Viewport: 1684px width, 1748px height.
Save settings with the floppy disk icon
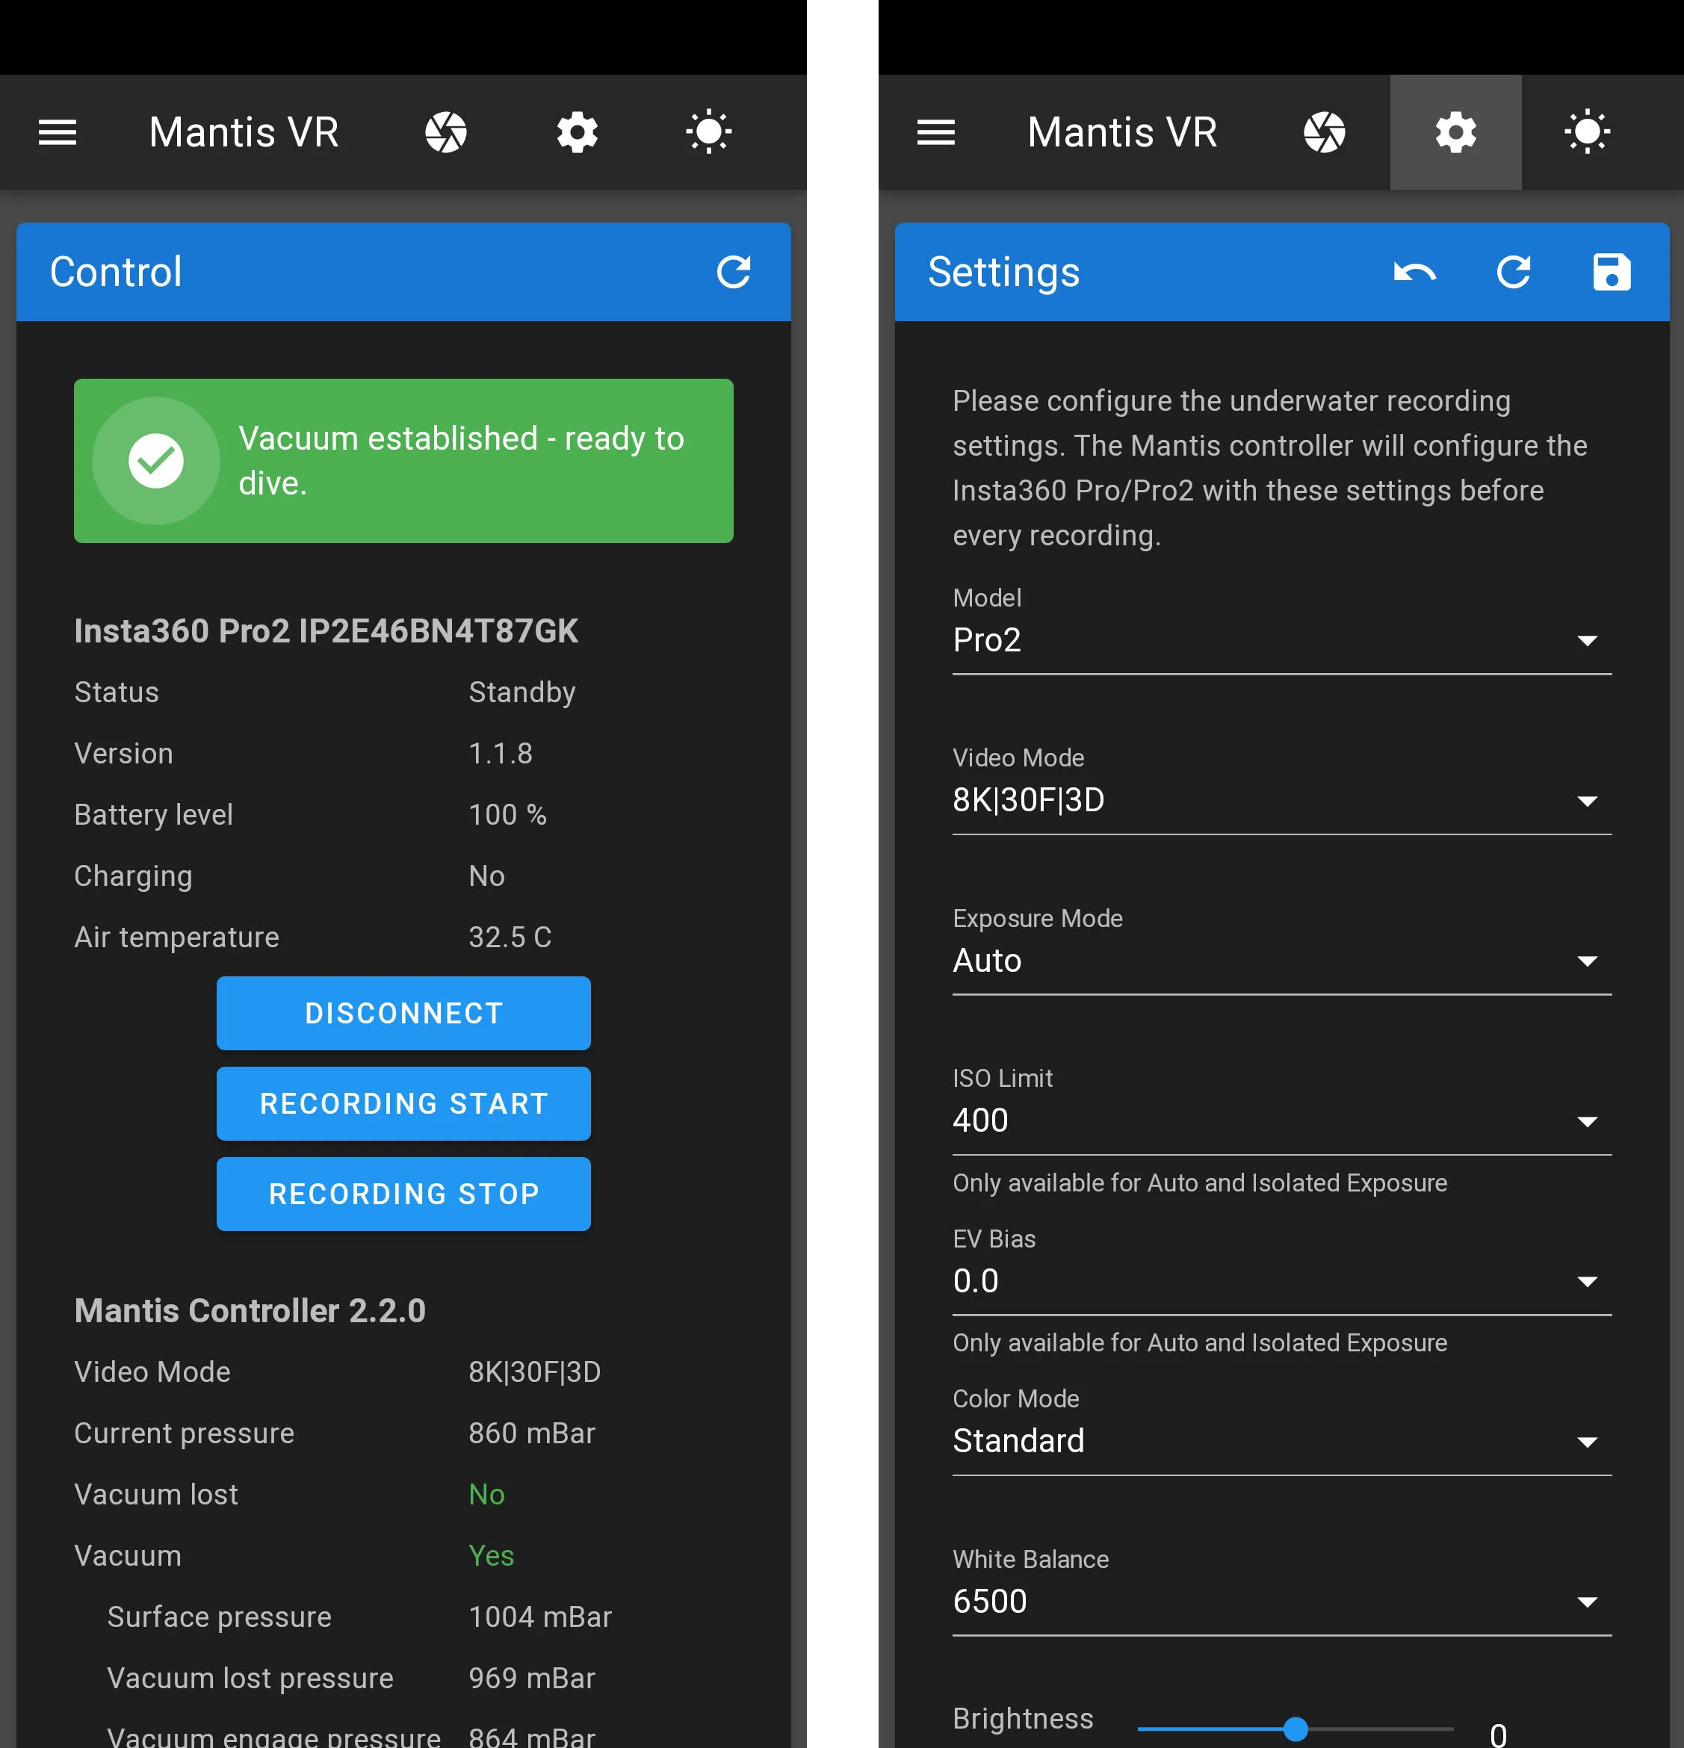pyautogui.click(x=1611, y=272)
